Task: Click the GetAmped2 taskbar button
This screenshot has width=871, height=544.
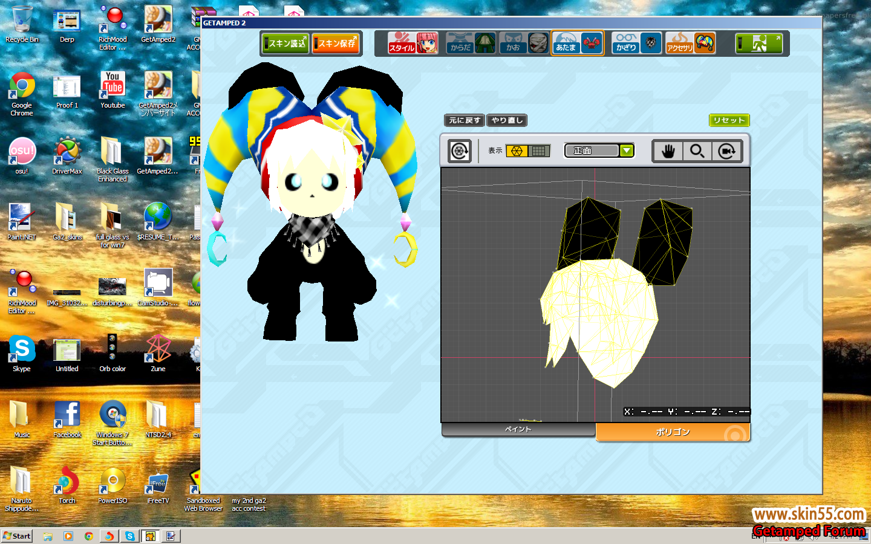Action: [151, 536]
